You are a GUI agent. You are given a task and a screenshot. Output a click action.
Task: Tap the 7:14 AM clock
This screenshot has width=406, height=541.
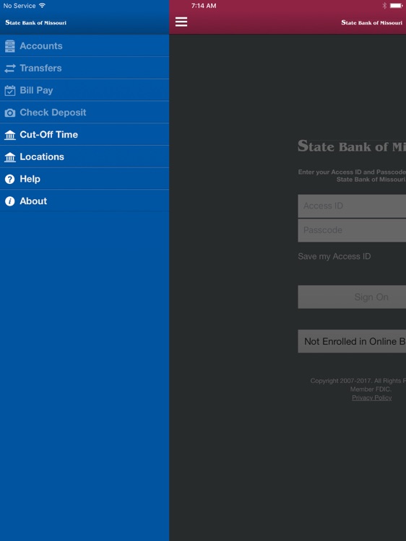[x=204, y=6]
